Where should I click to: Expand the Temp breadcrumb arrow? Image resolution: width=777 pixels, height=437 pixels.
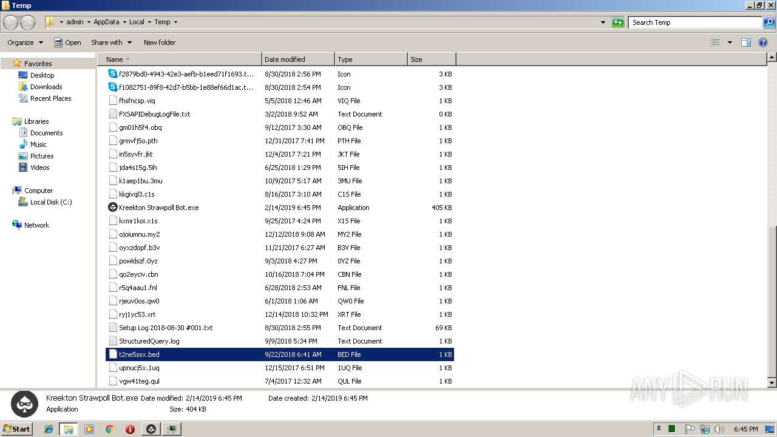click(x=175, y=22)
